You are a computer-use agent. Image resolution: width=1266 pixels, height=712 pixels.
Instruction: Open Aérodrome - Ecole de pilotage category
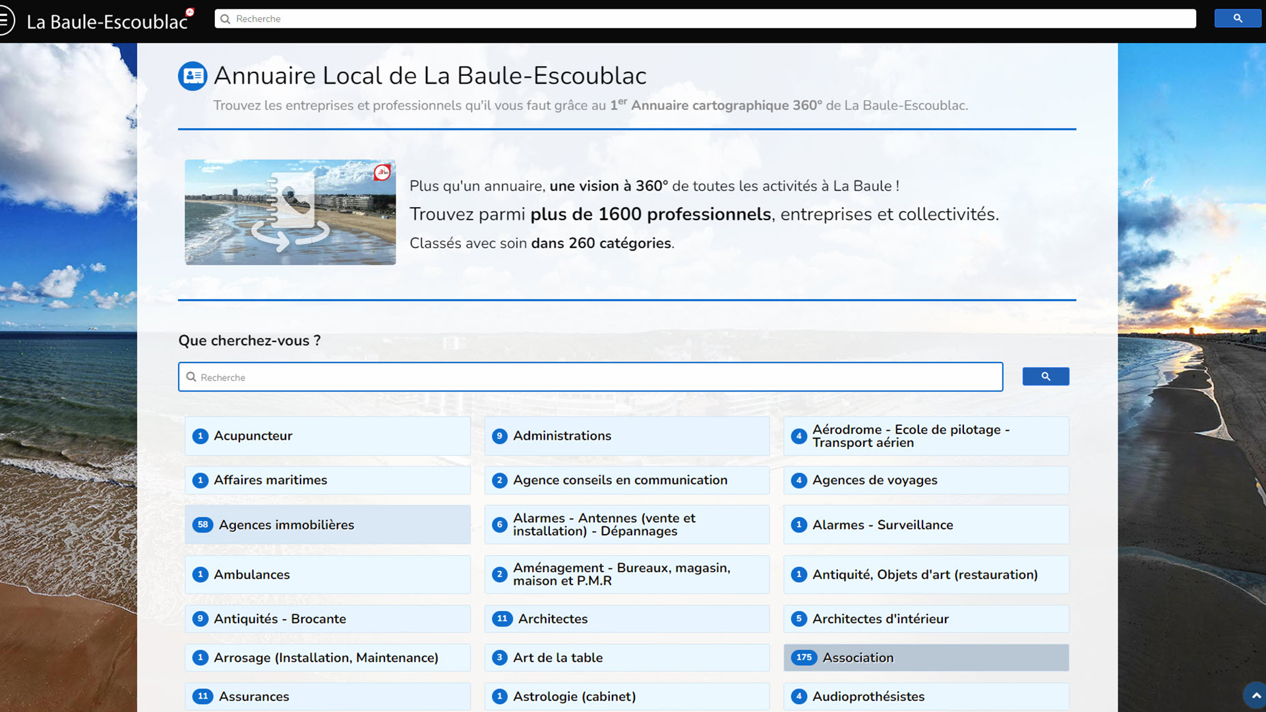926,436
